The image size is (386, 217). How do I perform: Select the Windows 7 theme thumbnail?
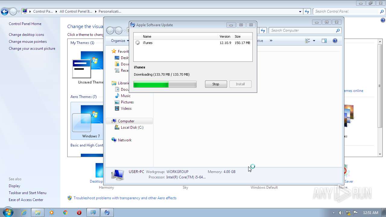[x=87, y=121]
